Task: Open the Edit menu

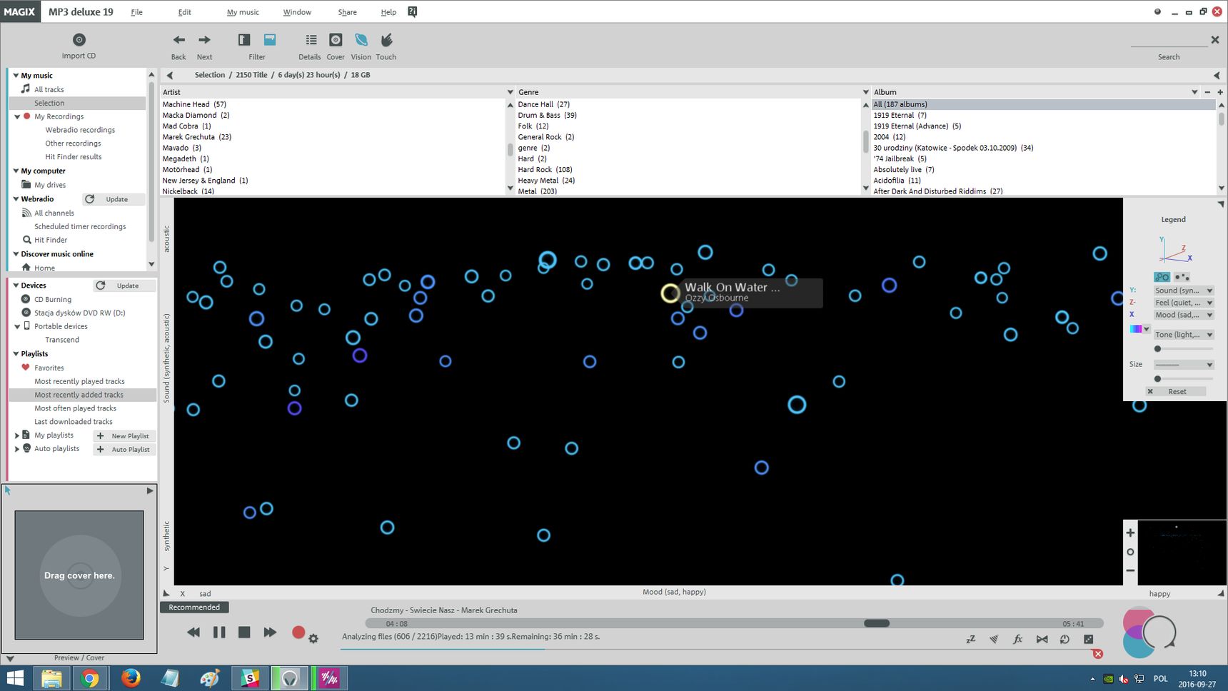Action: [185, 12]
